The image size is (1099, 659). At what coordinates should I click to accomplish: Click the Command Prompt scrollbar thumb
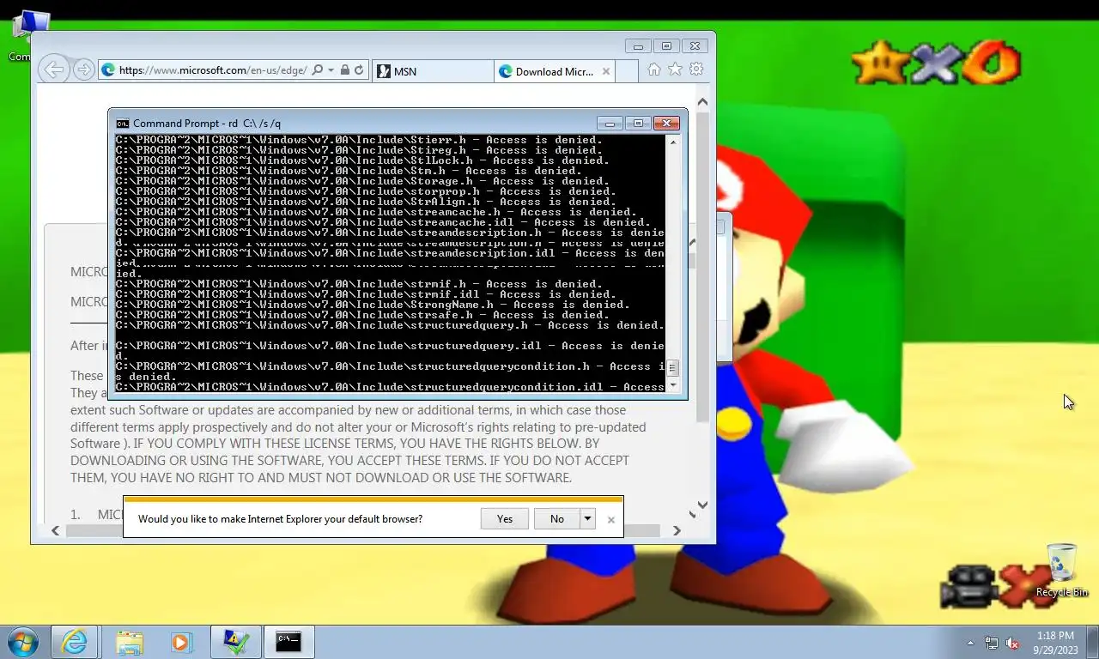[x=672, y=368]
